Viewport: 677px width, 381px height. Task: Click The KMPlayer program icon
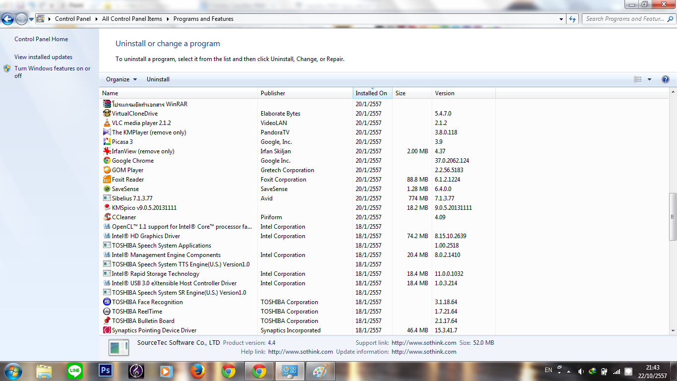click(x=107, y=132)
